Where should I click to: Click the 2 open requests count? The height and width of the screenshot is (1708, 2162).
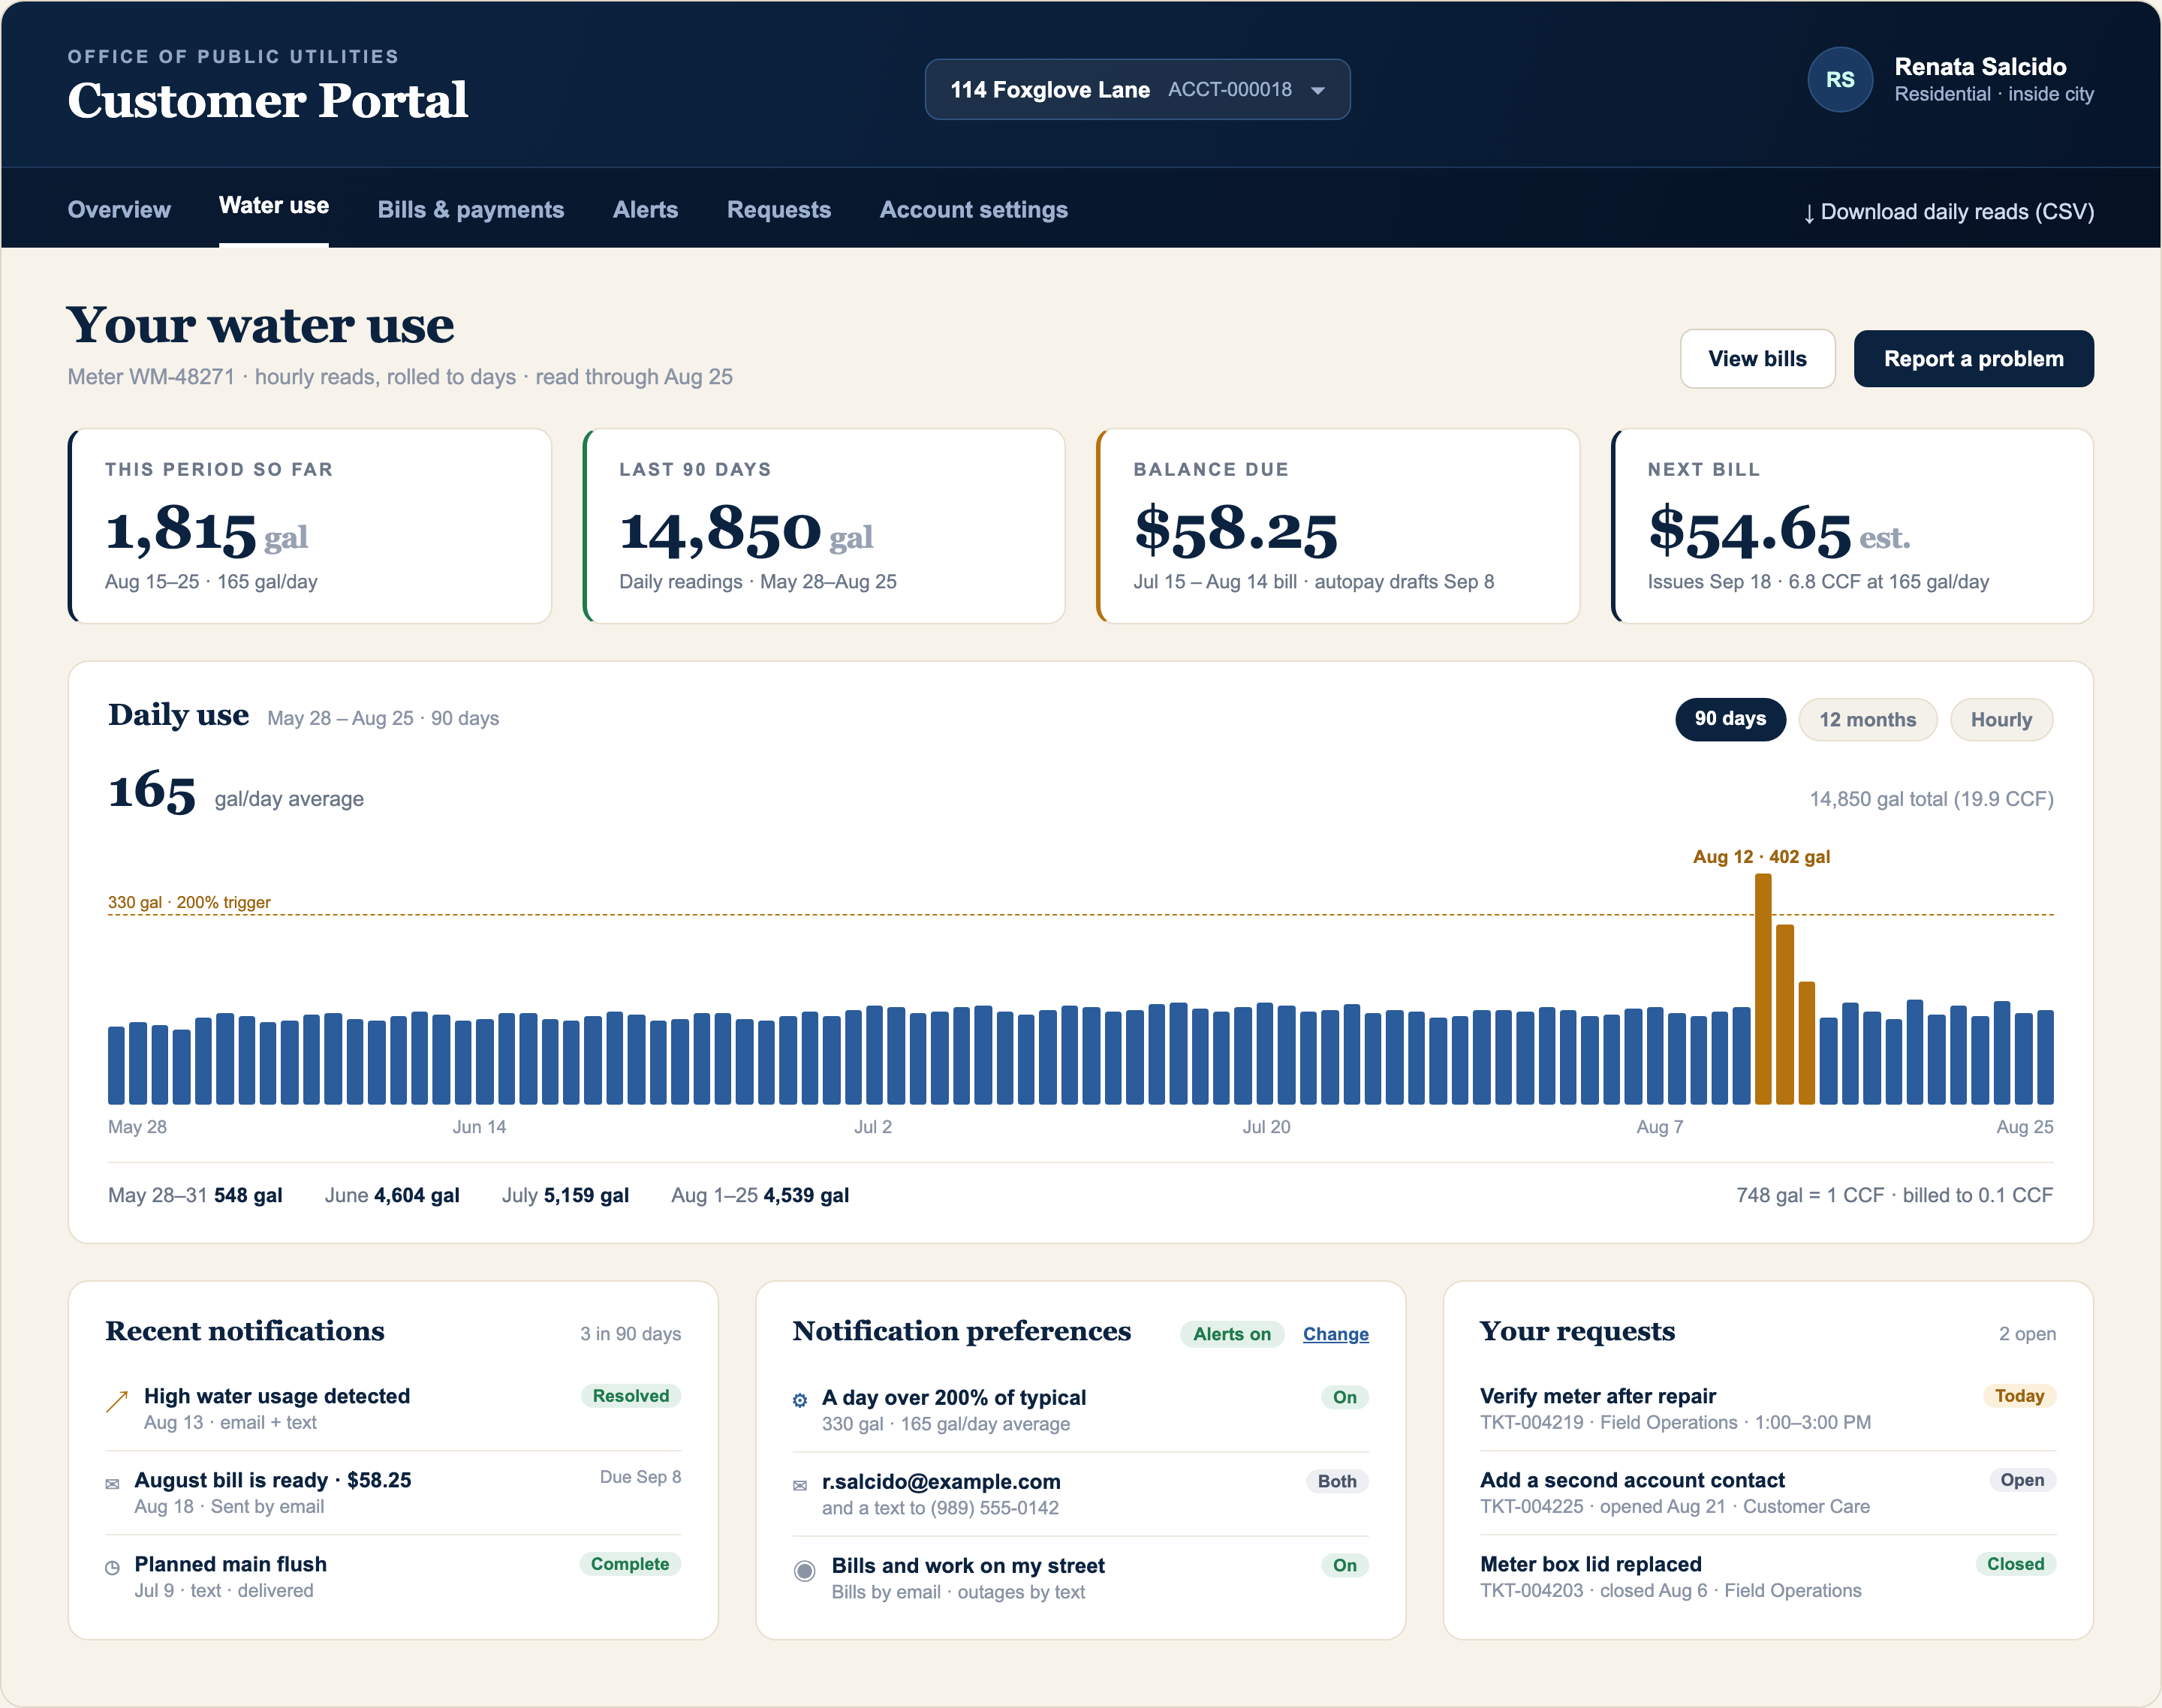coord(2027,1334)
